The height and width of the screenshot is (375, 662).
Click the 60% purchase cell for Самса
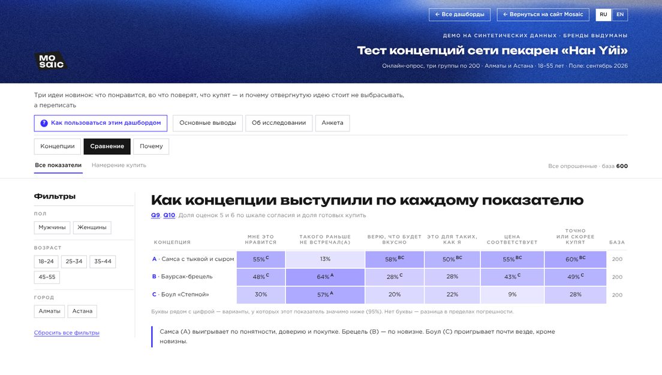[576, 259]
